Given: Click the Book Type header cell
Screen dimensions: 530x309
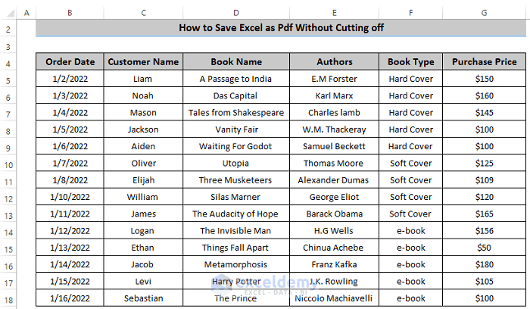Looking at the screenshot, I should (410, 62).
